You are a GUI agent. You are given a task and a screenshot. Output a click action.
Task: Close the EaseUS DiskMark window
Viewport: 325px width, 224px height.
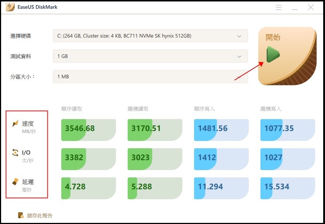(311, 7)
